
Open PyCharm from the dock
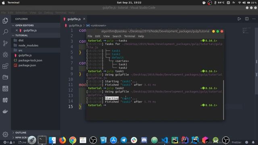(x=175, y=140)
